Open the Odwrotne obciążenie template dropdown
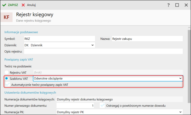The width and height of the screenshot is (191, 115). click(180, 78)
